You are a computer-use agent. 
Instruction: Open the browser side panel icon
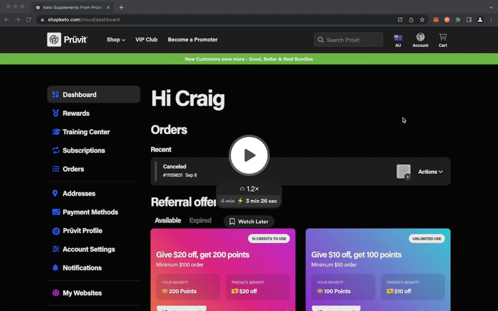[x=469, y=20]
